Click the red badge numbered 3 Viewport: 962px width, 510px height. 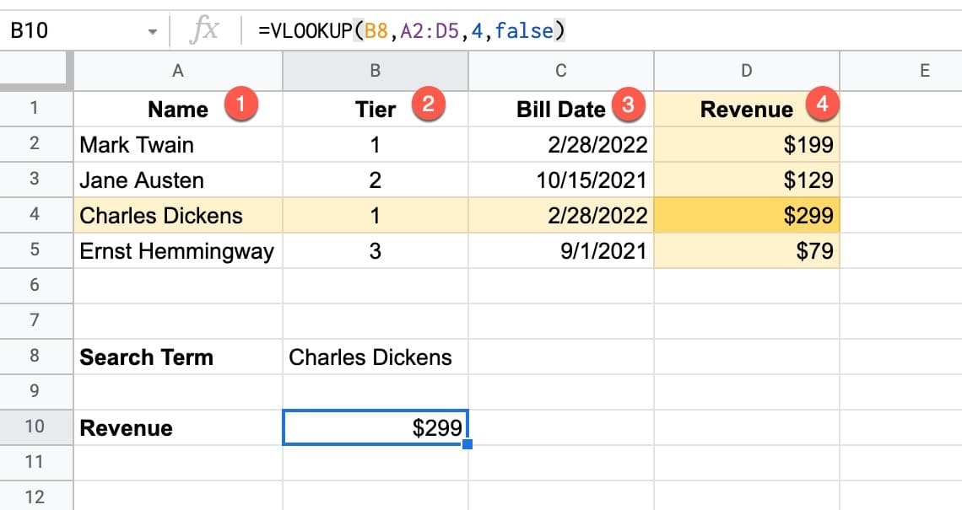[x=628, y=106]
